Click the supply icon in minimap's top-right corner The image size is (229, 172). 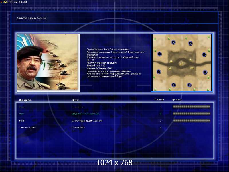(209, 38)
